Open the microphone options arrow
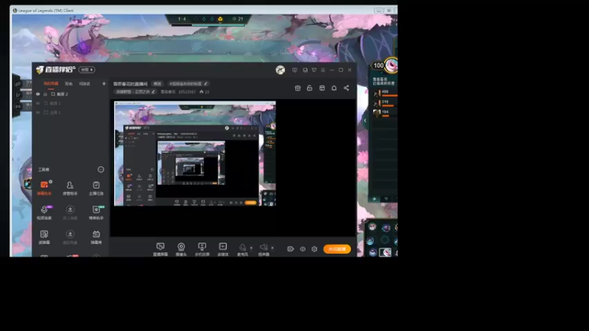The height and width of the screenshot is (331, 589). (251, 248)
